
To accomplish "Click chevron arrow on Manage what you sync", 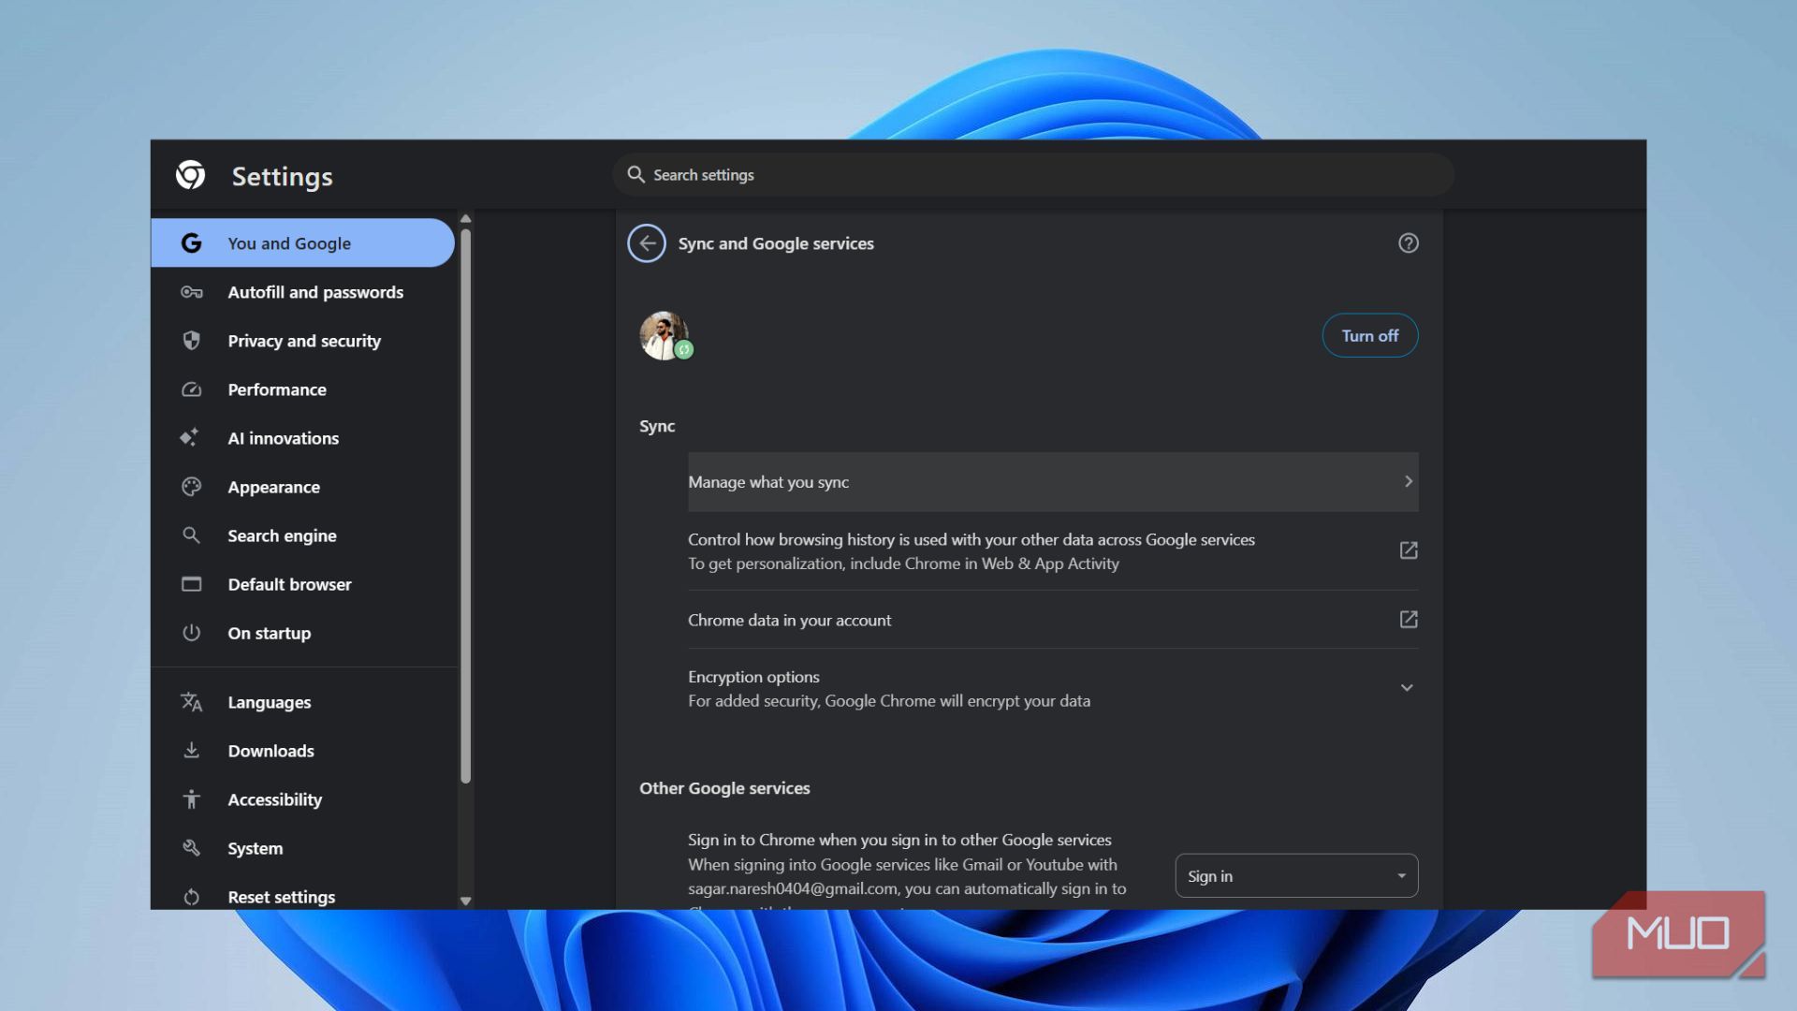I will coord(1408,481).
